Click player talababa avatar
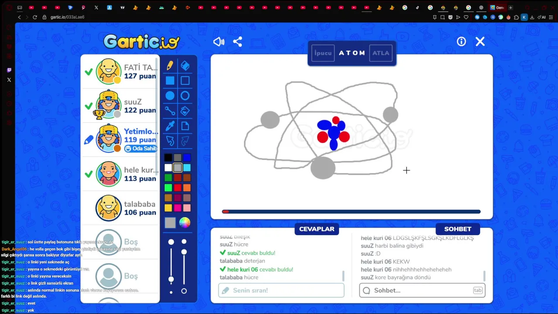558x314 pixels. 109,208
